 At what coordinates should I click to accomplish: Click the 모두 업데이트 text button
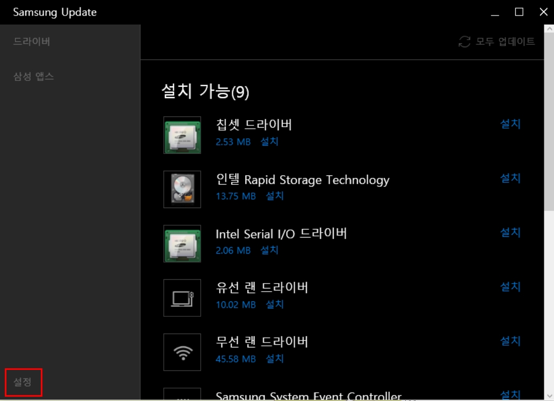coord(505,41)
